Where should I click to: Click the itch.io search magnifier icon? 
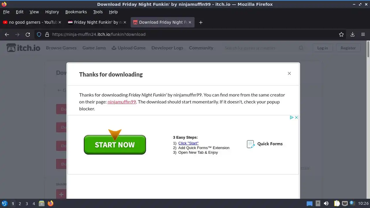301,48
